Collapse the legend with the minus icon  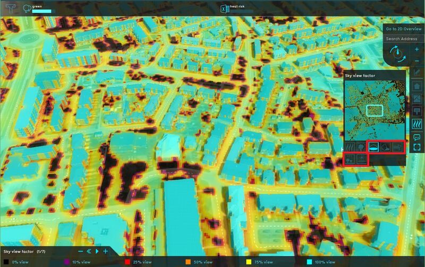[81, 251]
